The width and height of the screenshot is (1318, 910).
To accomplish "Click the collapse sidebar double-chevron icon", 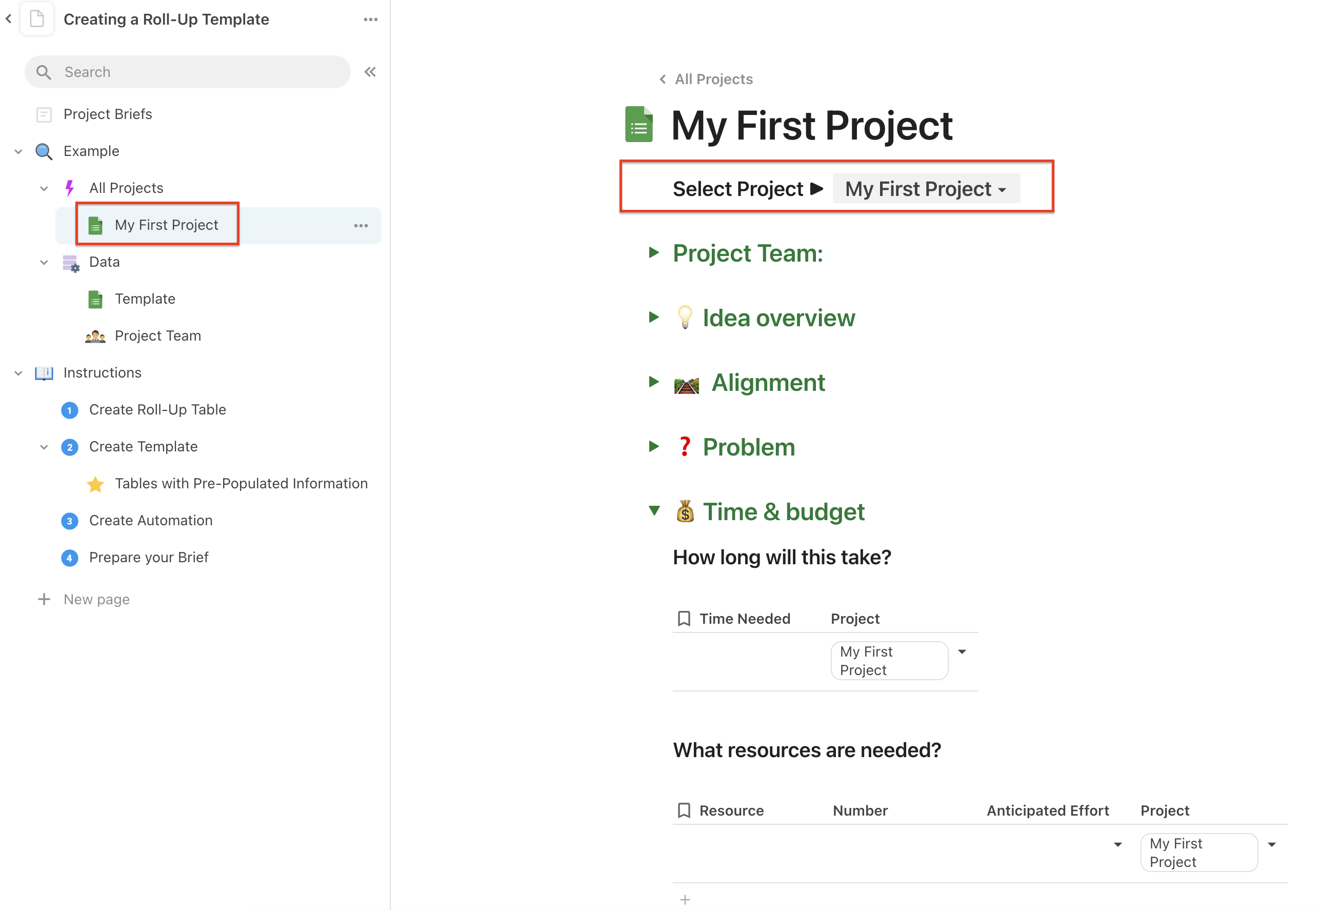I will coord(370,72).
